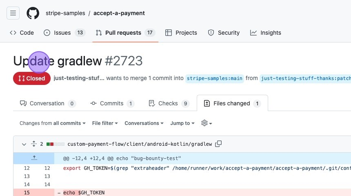Click old line number 15
This screenshot has height=196, width=351.
pos(27,193)
